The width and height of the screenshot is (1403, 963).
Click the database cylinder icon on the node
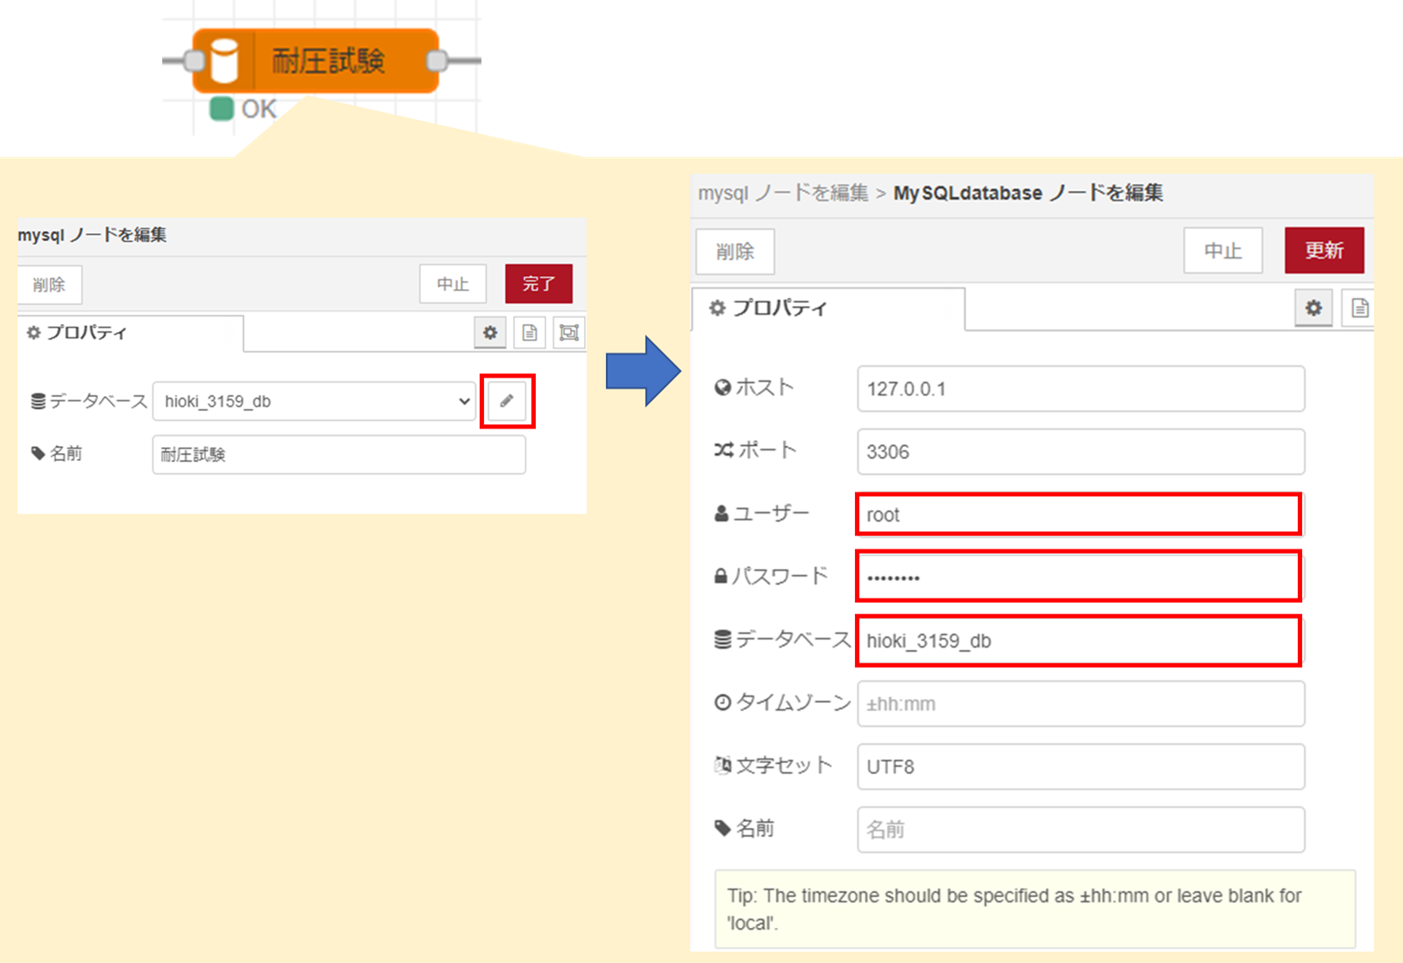[224, 60]
